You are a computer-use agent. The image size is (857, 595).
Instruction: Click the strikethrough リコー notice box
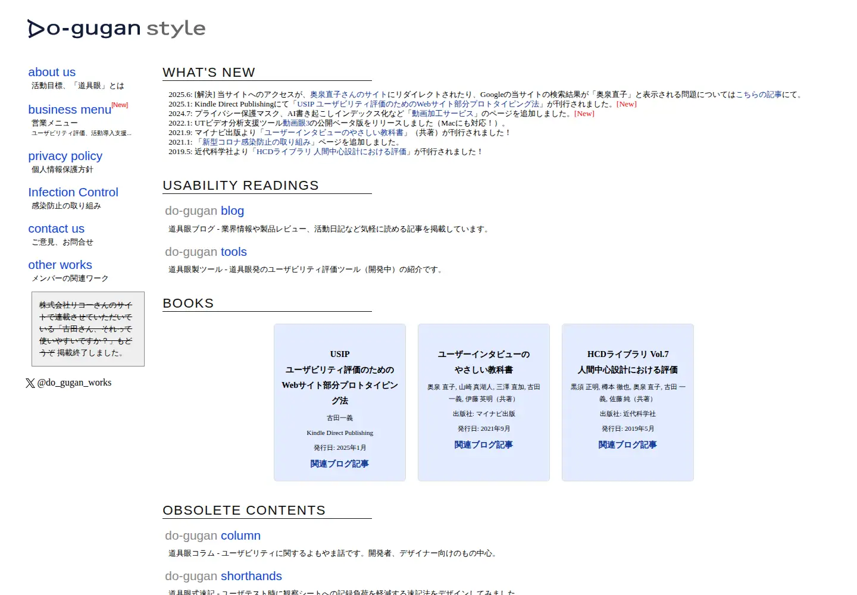pos(88,329)
